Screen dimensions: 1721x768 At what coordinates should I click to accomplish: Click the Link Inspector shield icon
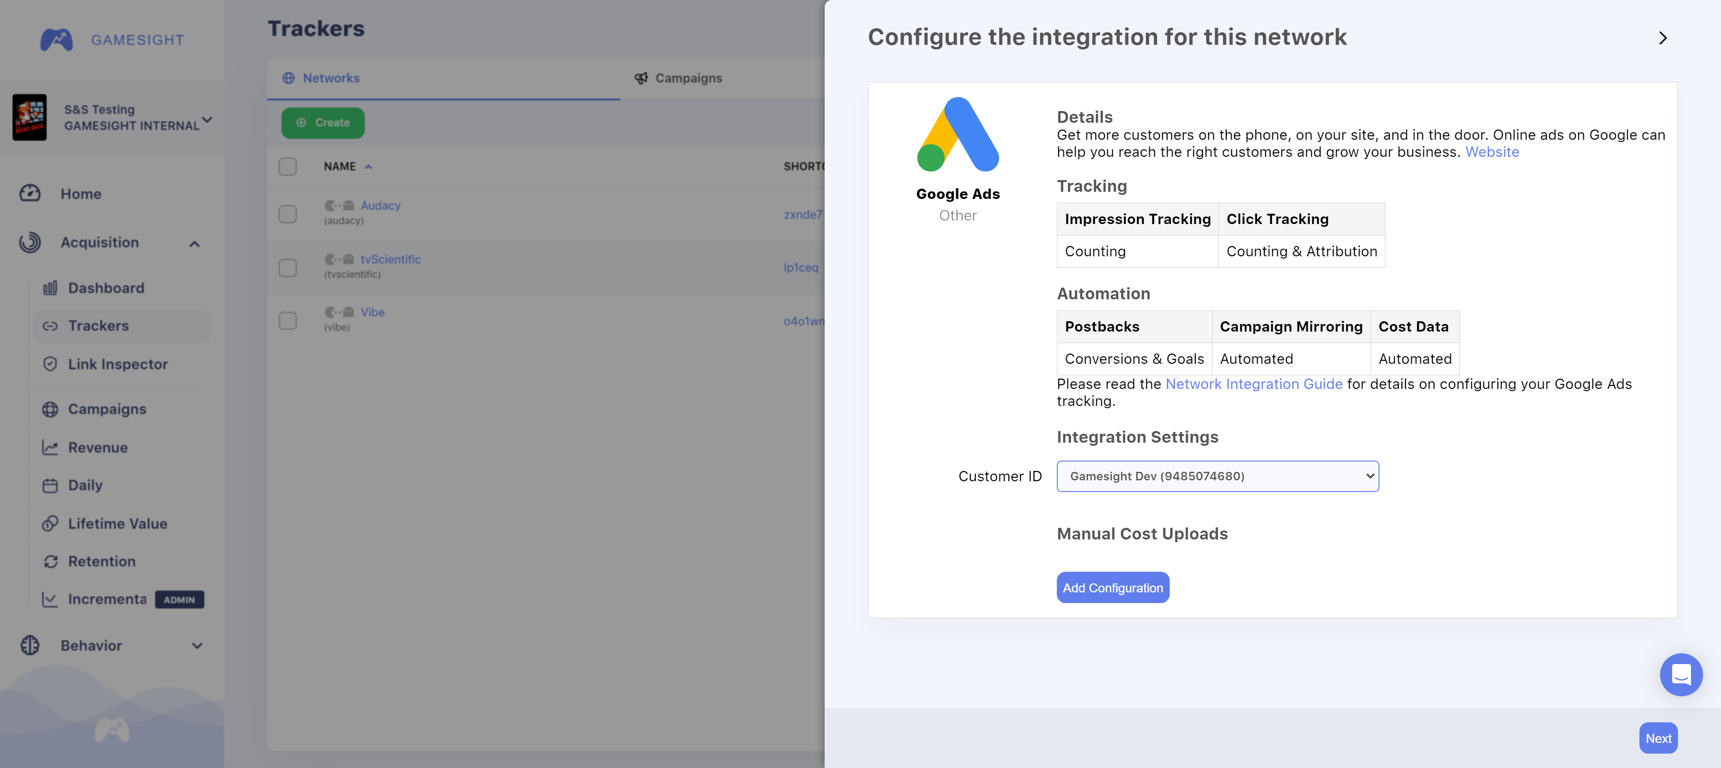pos(50,364)
